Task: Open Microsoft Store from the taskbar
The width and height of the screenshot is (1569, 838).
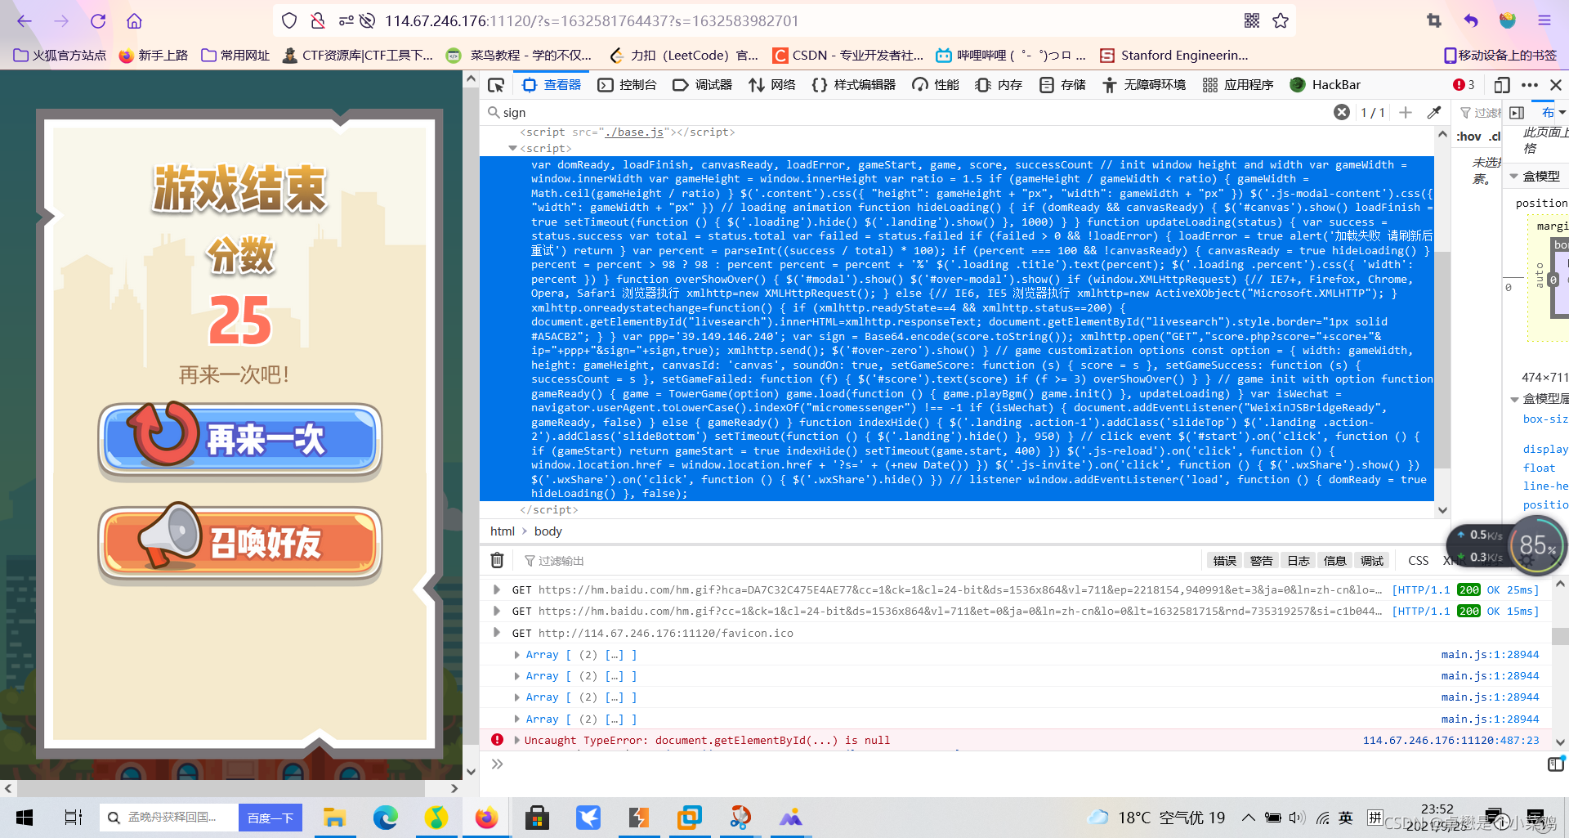Action: click(x=537, y=818)
